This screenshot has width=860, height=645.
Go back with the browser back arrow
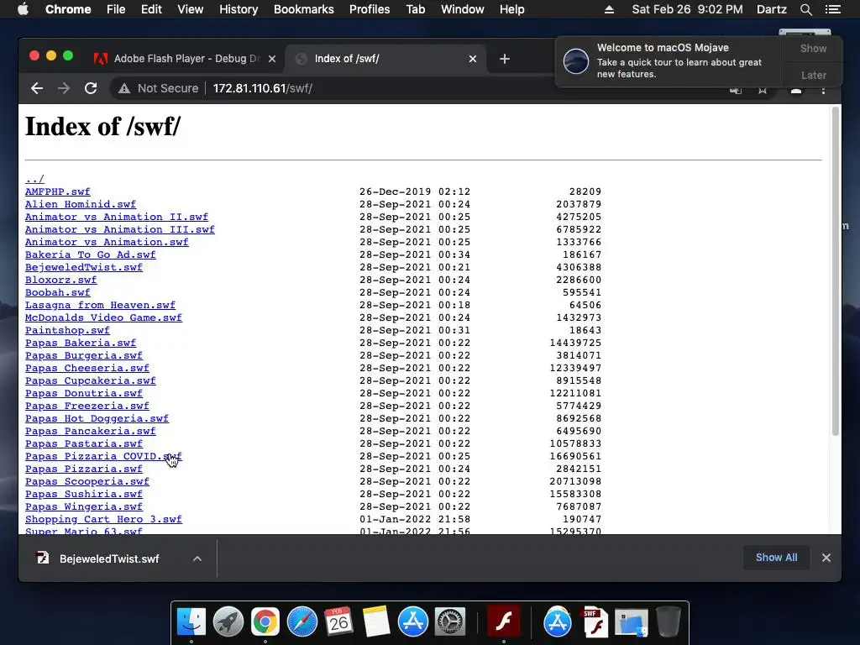[37, 88]
